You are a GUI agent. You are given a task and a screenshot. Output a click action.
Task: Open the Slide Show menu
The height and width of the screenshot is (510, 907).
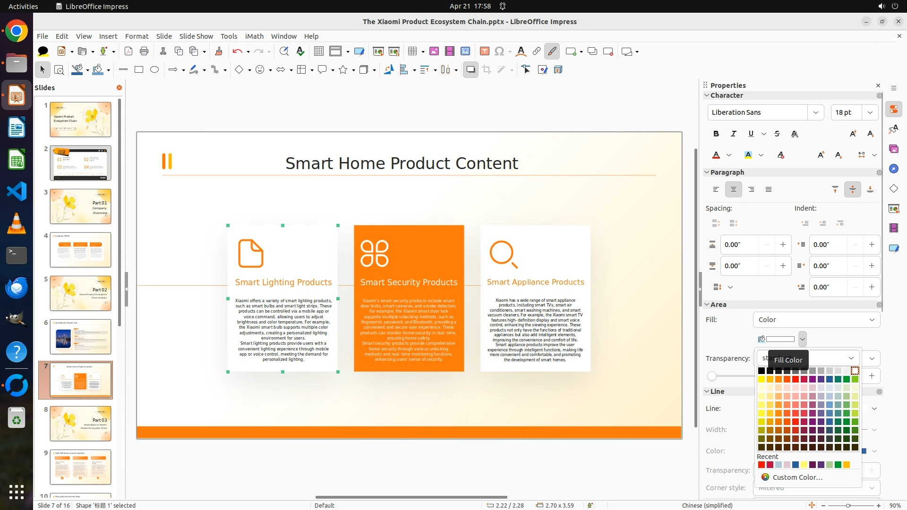pos(196,36)
